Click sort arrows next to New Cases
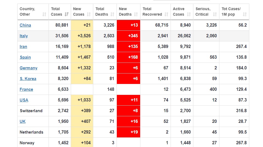This screenshot has width=263, height=147. (89, 14)
